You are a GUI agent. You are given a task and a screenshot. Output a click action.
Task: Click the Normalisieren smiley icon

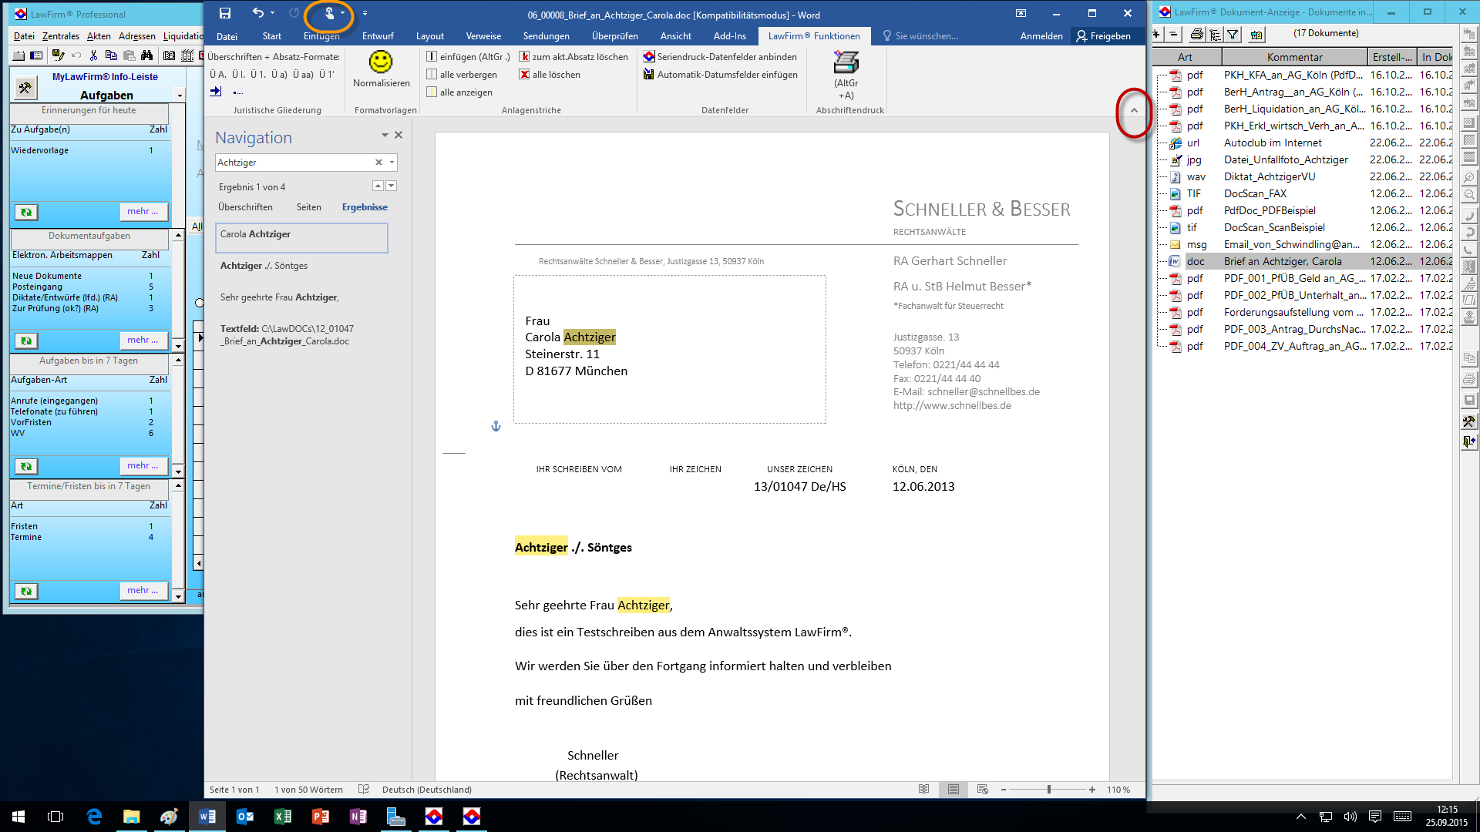click(381, 62)
